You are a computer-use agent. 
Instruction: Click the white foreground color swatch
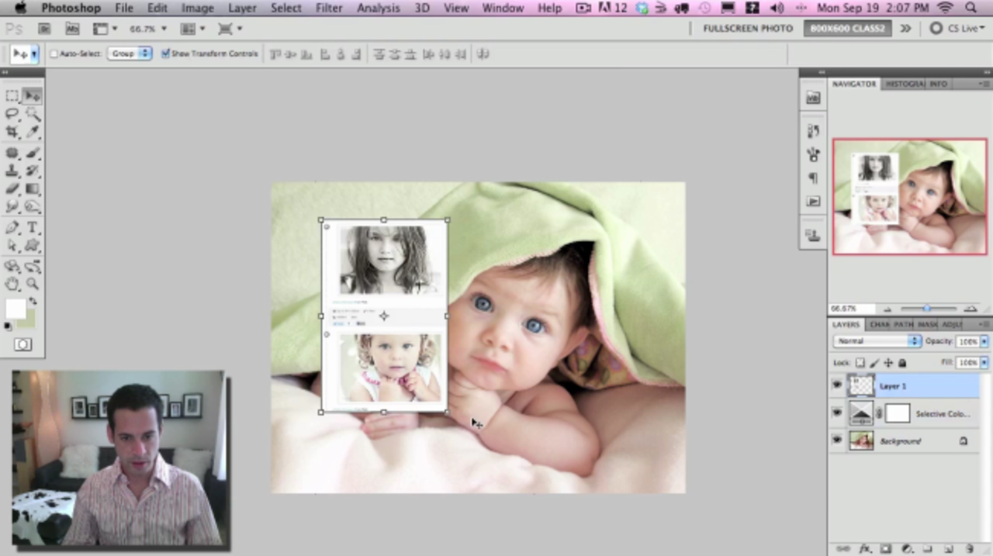(x=15, y=309)
